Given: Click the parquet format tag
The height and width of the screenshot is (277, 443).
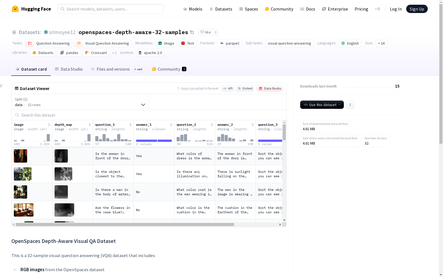Looking at the screenshot, I should pos(230,43).
